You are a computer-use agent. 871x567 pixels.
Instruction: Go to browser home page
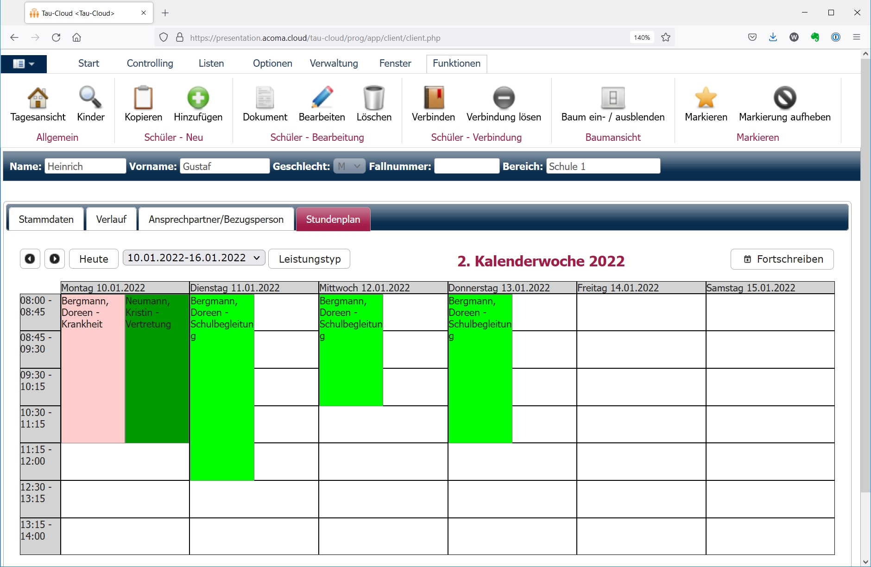pos(77,38)
